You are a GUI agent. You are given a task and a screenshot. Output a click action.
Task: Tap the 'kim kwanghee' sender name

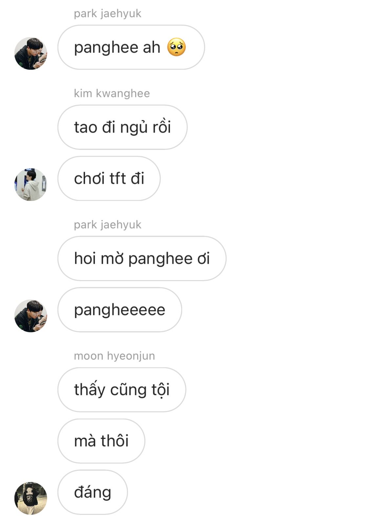(112, 93)
